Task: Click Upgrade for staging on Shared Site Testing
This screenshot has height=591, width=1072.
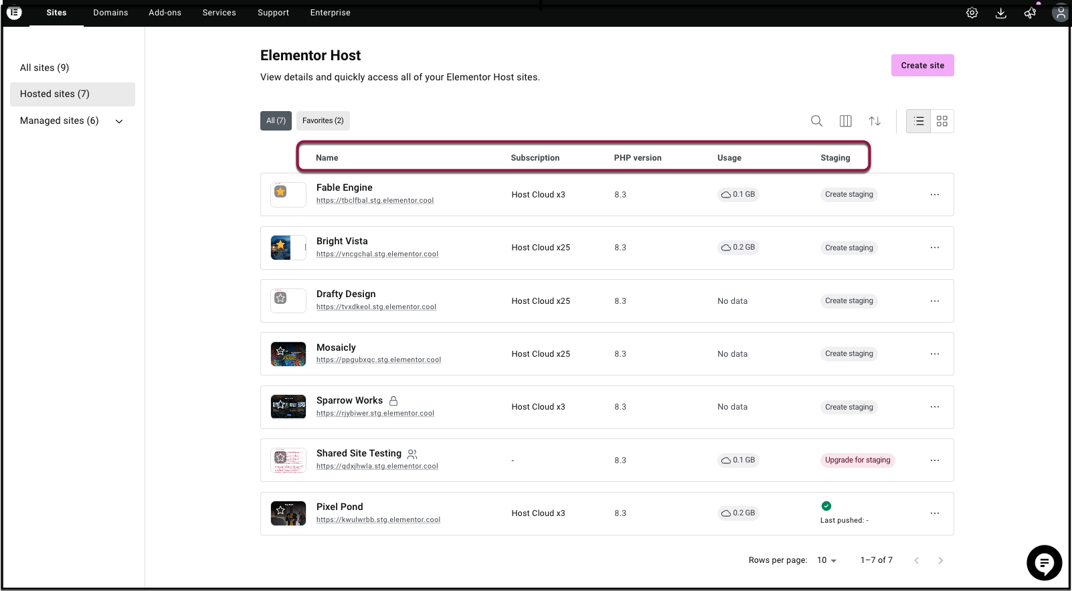Action: (857, 460)
